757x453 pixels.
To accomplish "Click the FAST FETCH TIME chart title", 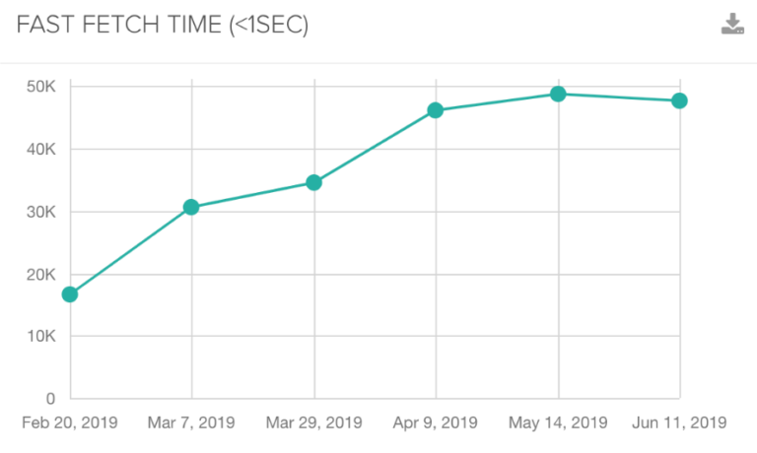I will [x=163, y=26].
